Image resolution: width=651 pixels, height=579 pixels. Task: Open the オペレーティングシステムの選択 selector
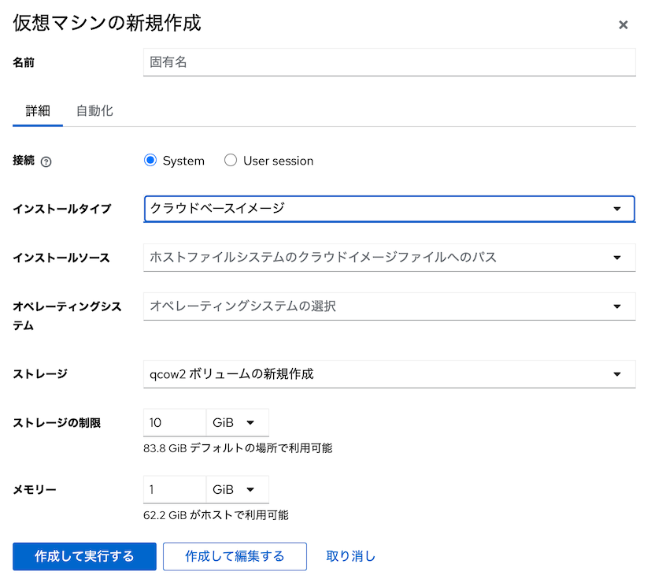(x=389, y=306)
